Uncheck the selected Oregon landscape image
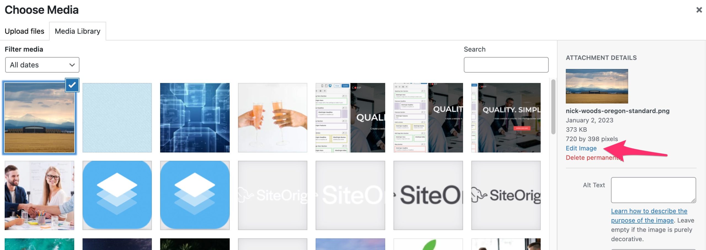Viewport: 706px width, 250px height. click(x=72, y=85)
